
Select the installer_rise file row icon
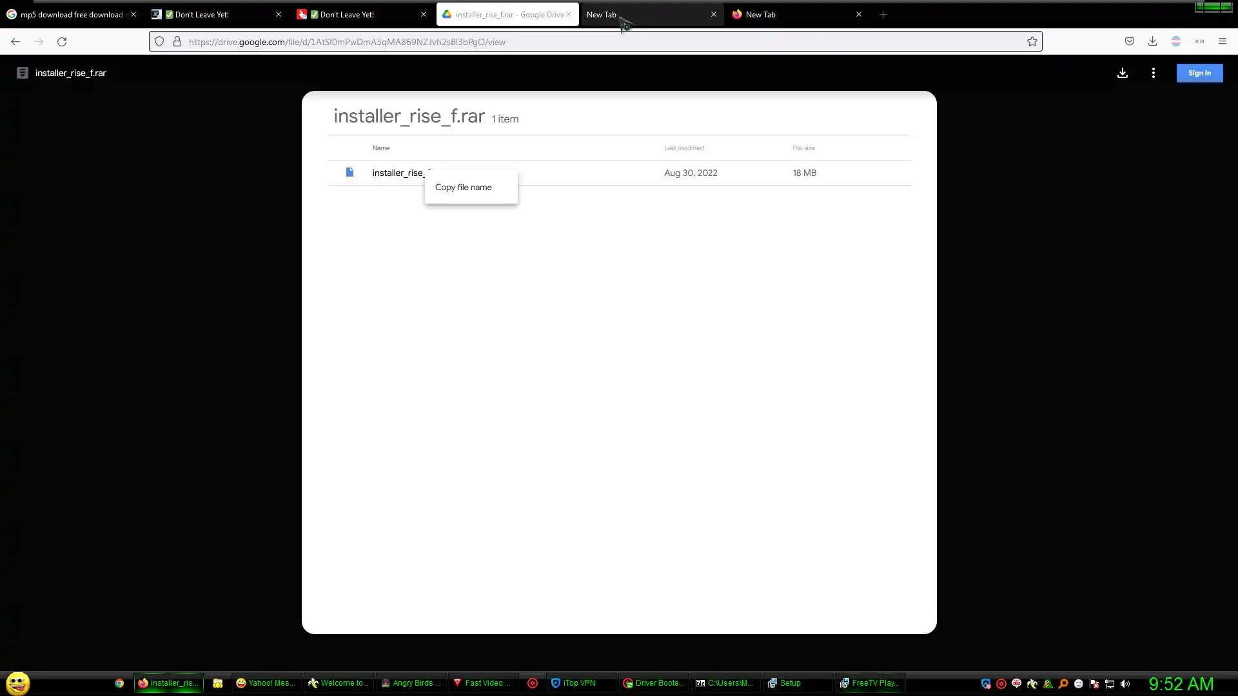pos(349,173)
